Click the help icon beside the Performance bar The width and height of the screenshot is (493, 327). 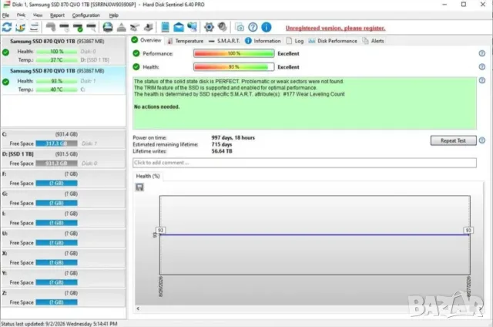tap(482, 53)
